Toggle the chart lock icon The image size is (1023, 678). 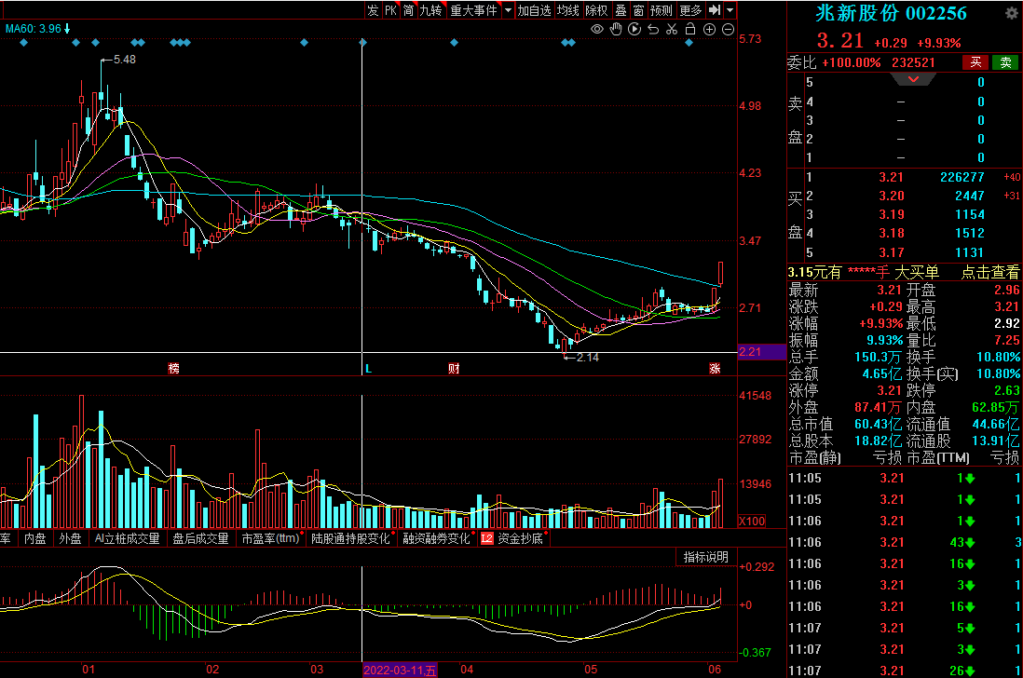(x=690, y=30)
